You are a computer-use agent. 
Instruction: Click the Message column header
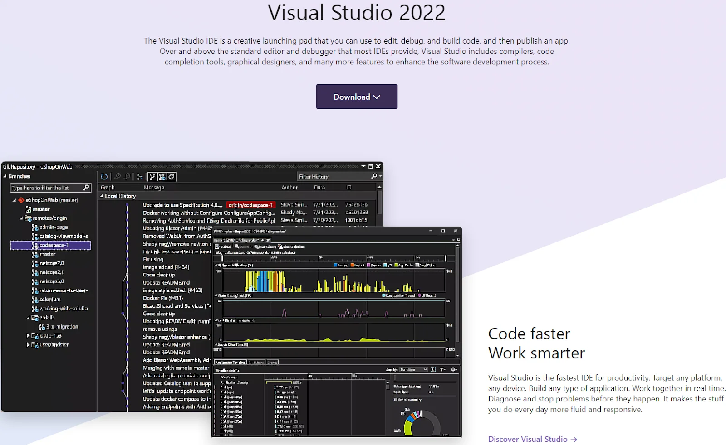coord(154,188)
